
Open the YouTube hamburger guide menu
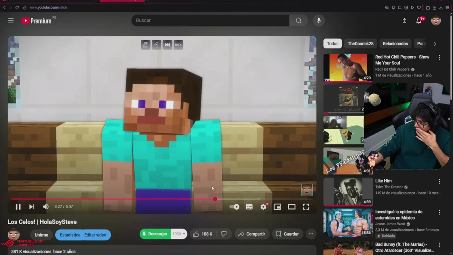tap(11, 21)
